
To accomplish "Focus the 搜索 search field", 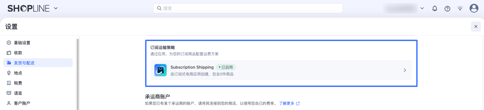I will (248, 8).
